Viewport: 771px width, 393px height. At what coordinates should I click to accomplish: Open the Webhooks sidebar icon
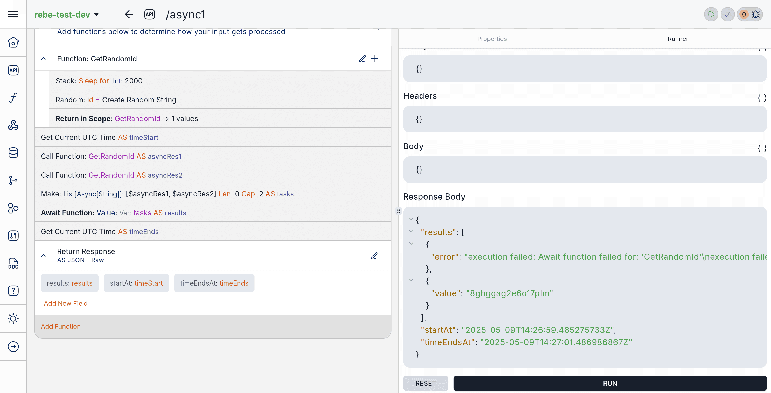(x=13, y=125)
